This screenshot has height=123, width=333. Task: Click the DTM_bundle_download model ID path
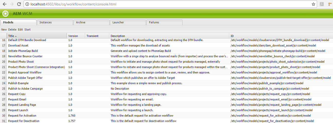click(280, 40)
